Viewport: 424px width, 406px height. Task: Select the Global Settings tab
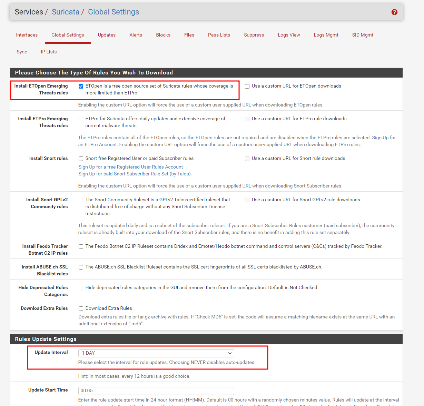[68, 35]
